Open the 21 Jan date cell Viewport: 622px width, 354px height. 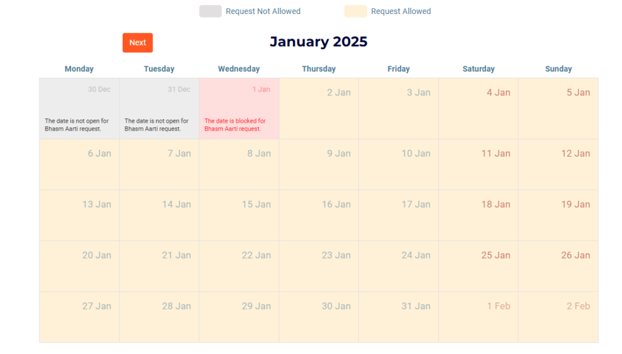pos(159,267)
